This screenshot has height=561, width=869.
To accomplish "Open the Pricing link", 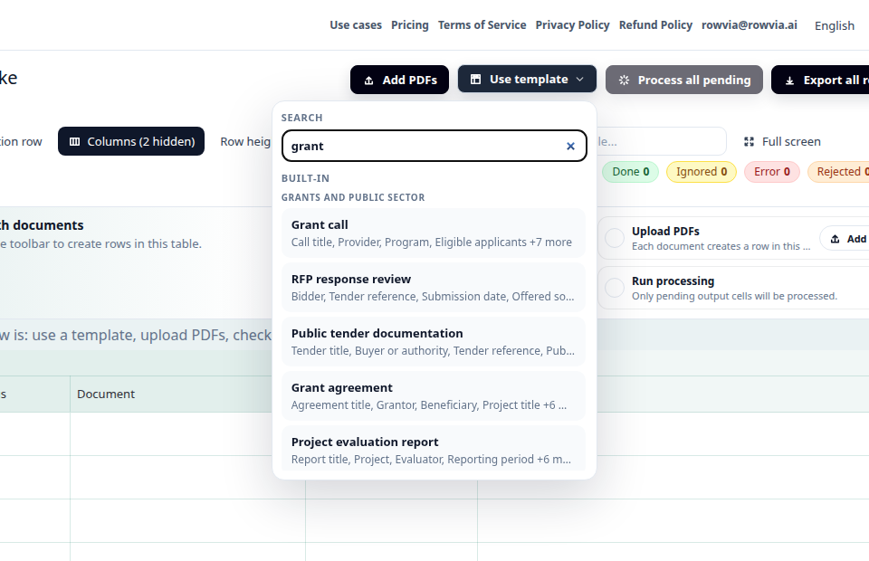I will (x=409, y=25).
